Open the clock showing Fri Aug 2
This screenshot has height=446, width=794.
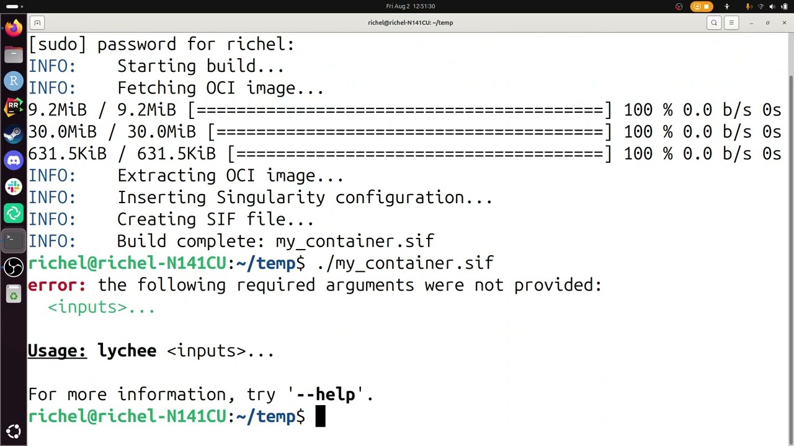pos(411,6)
